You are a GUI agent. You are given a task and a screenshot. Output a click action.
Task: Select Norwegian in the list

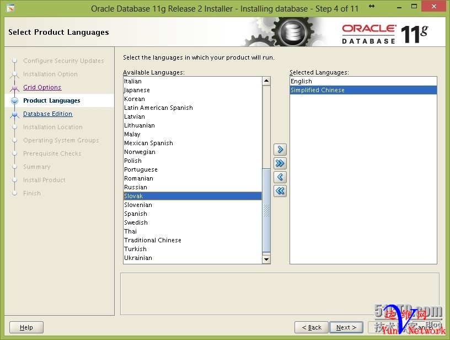[192, 152]
